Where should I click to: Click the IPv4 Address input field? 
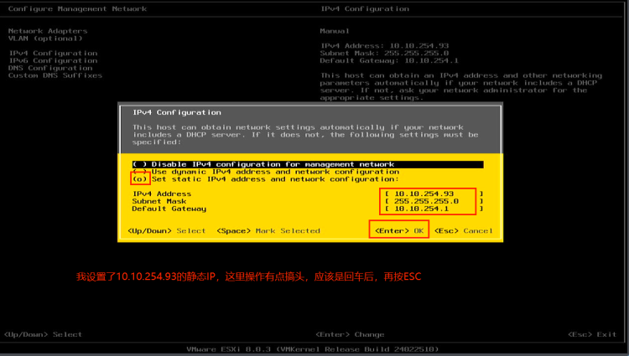[x=434, y=193]
